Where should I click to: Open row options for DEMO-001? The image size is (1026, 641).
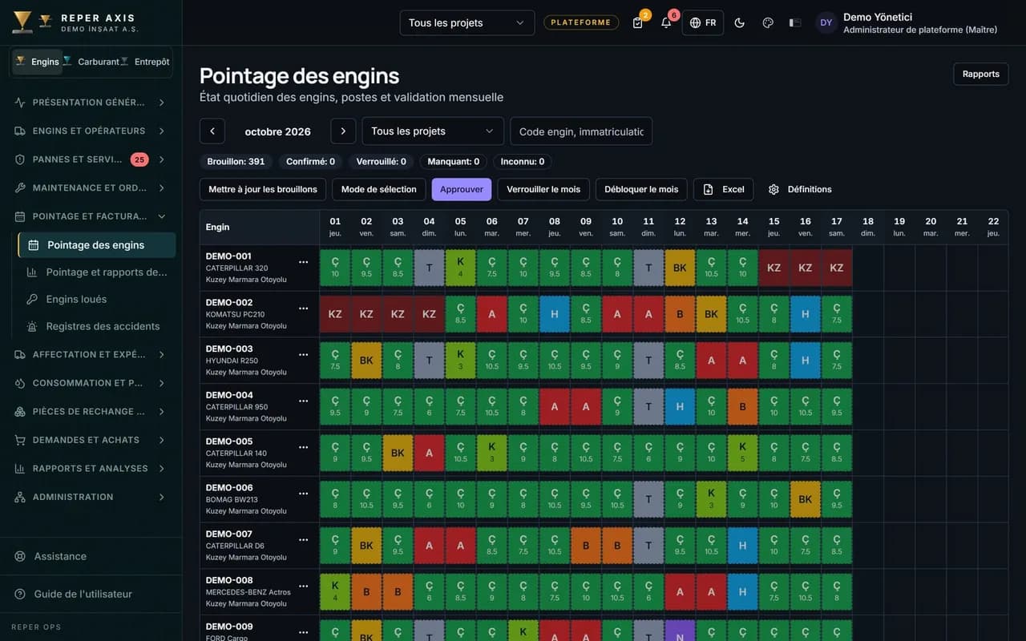tap(303, 262)
